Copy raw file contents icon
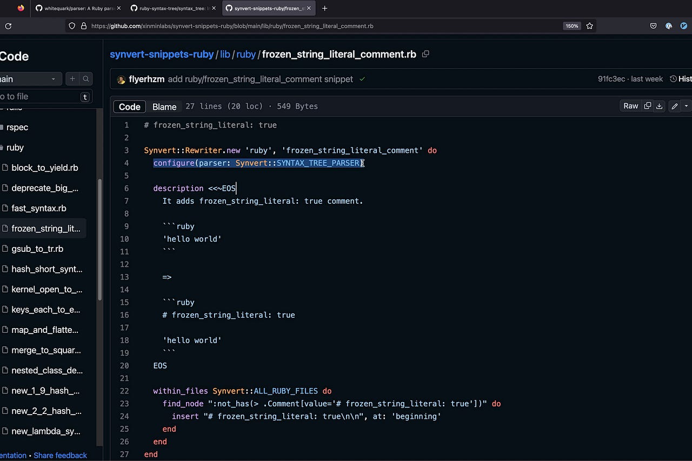The width and height of the screenshot is (692, 461). click(x=647, y=106)
